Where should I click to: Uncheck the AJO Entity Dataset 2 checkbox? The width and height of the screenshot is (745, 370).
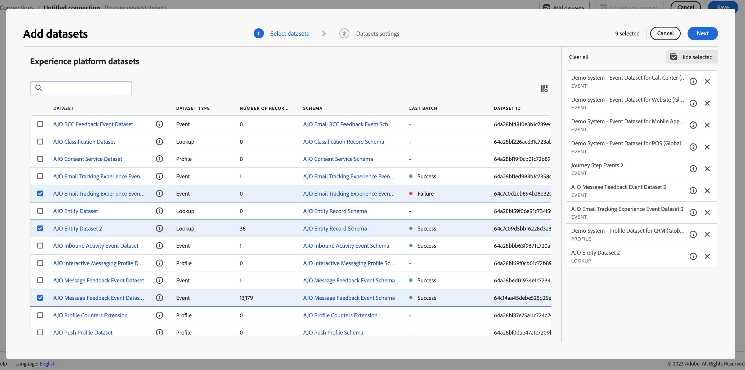[x=40, y=228]
